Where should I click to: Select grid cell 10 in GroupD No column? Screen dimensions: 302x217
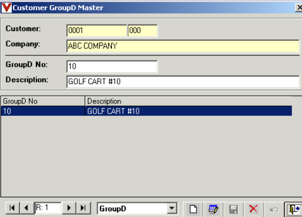click(x=43, y=111)
